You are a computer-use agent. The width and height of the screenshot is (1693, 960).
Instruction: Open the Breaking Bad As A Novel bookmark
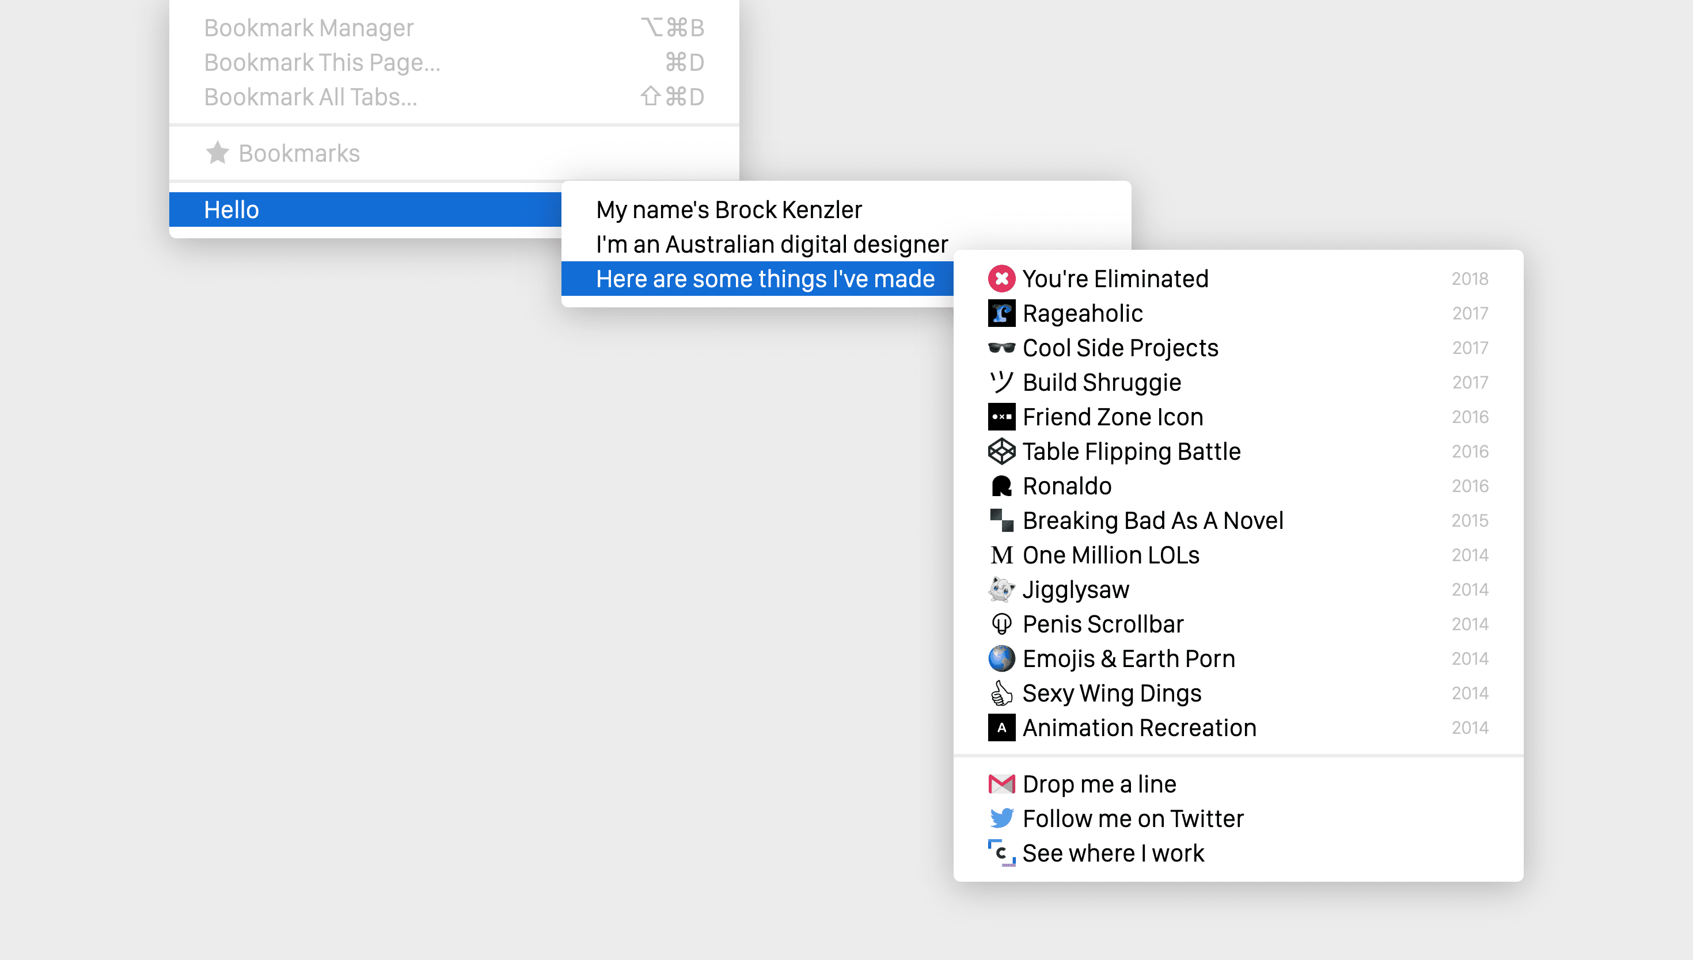1152,521
